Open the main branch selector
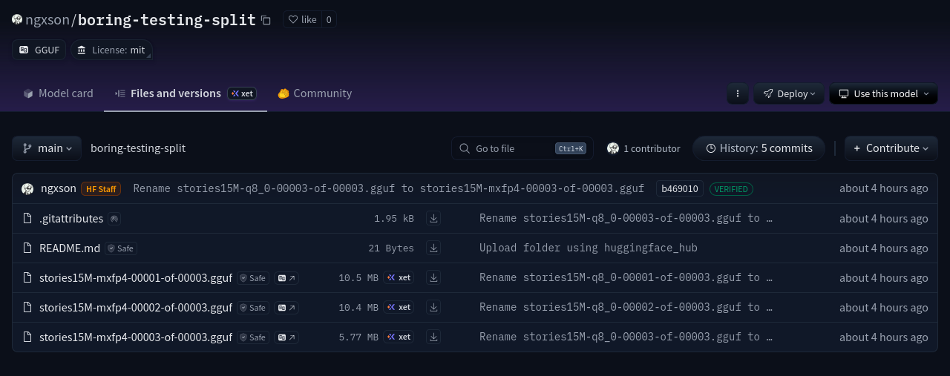The height and width of the screenshot is (376, 950). pos(47,148)
